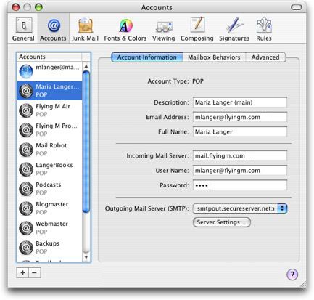The image size is (314, 300).
Task: Select the 'mlanger@ma...' account name
Action: click(57, 68)
